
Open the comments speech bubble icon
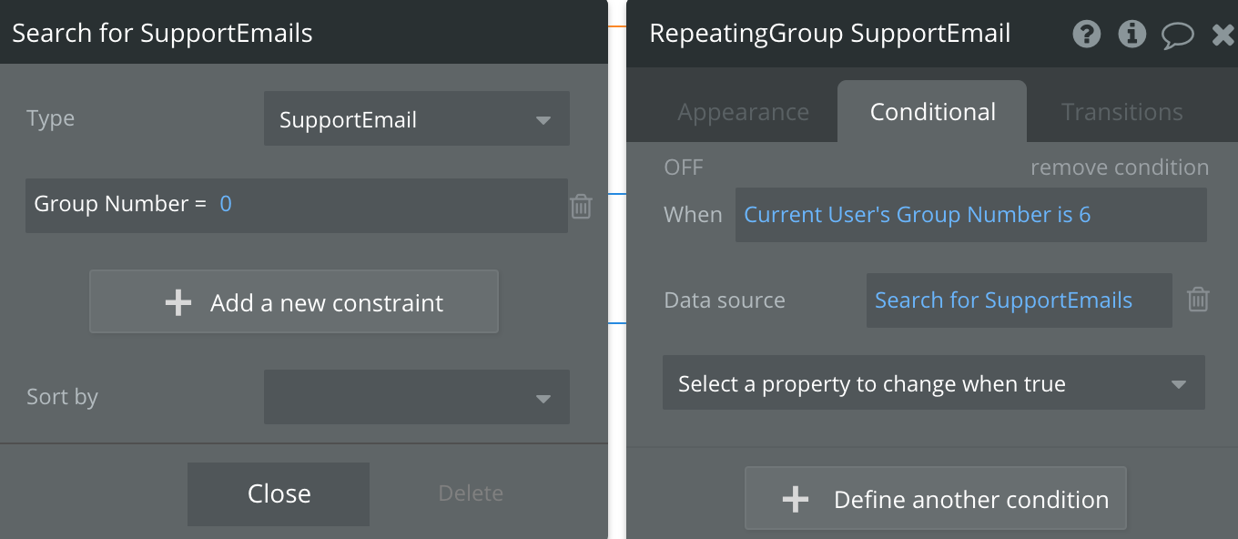tap(1177, 36)
